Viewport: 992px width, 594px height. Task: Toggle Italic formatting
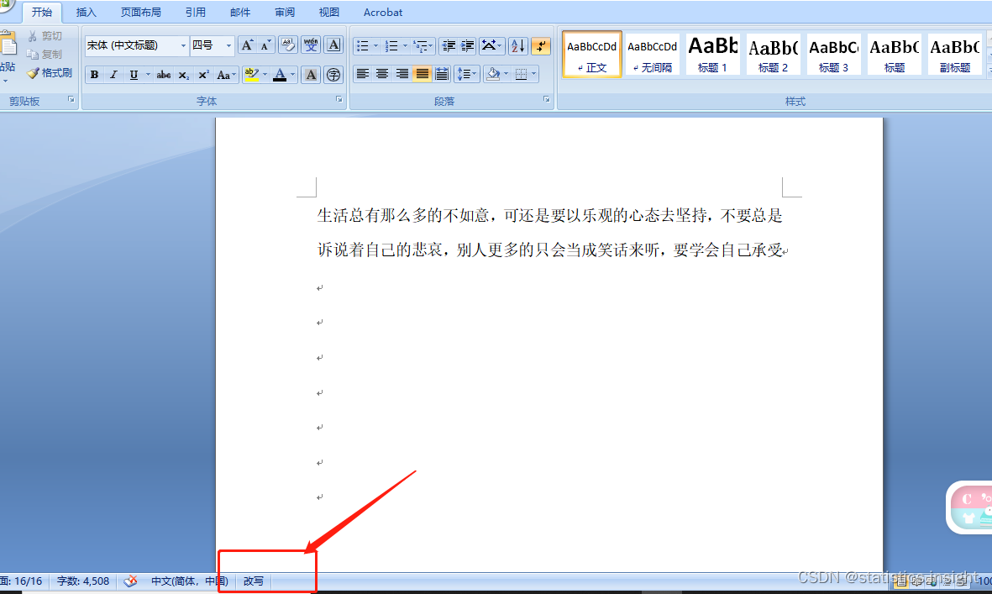114,75
